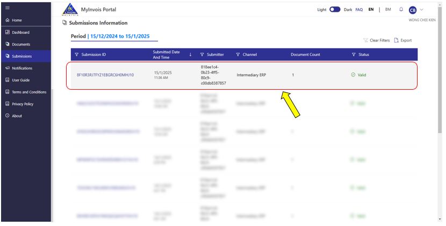Click the LHDN Malaysia logo
The height and width of the screenshot is (226, 446).
click(x=70, y=9)
